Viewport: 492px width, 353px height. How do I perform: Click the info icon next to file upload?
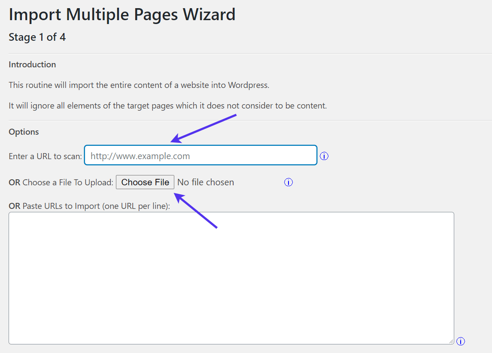coord(289,182)
